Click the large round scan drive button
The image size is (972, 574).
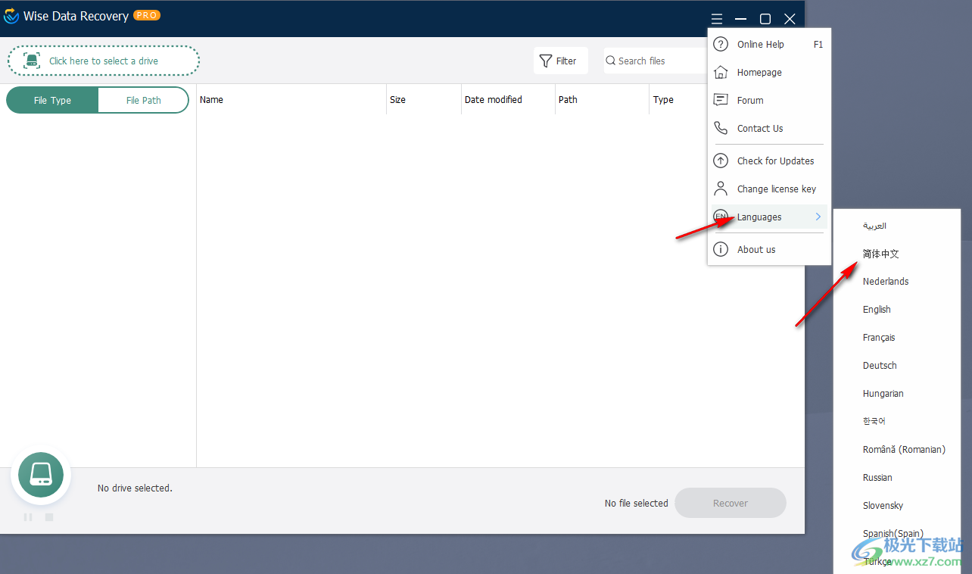(41, 475)
